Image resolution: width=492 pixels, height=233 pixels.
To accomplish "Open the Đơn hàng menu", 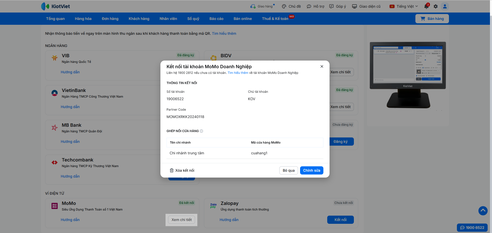I will (x=110, y=19).
